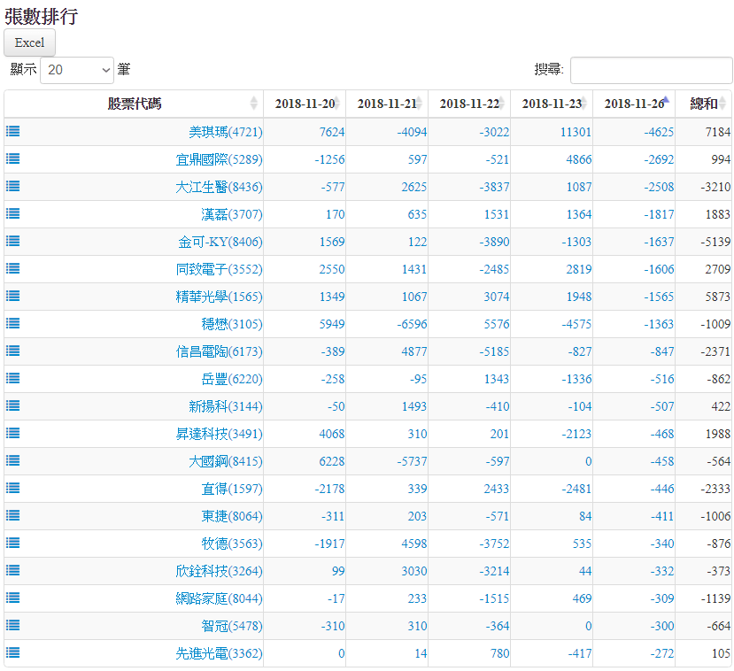Open the list icon next to 穩懋(3105)
This screenshot has width=734, height=671.
(x=13, y=323)
